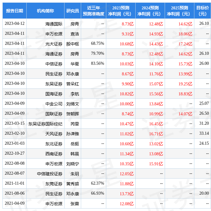This screenshot has width=211, height=211.
Task: Select the date 2023-03-15
Action: (15, 124)
